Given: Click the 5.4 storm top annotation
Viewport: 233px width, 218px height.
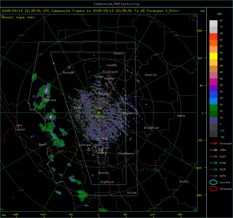Looking at the screenshot, I should pyautogui.click(x=45, y=96).
